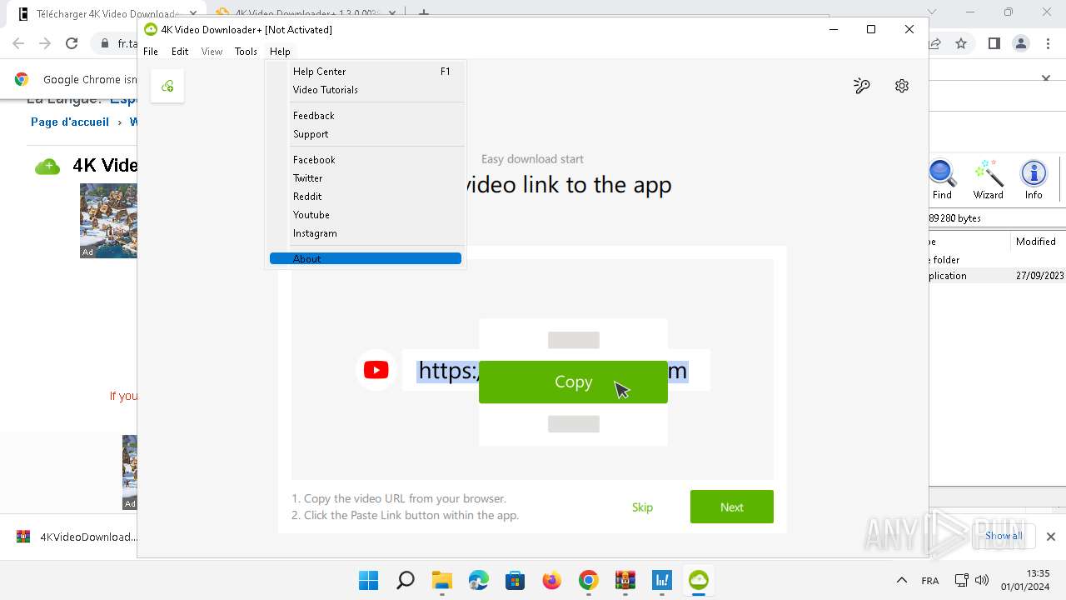The width and height of the screenshot is (1066, 600).
Task: Skip the onboarding tutorial
Action: tap(642, 507)
